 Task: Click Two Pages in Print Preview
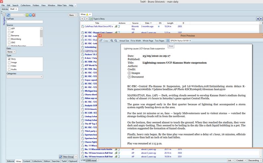tap(159, 41)
